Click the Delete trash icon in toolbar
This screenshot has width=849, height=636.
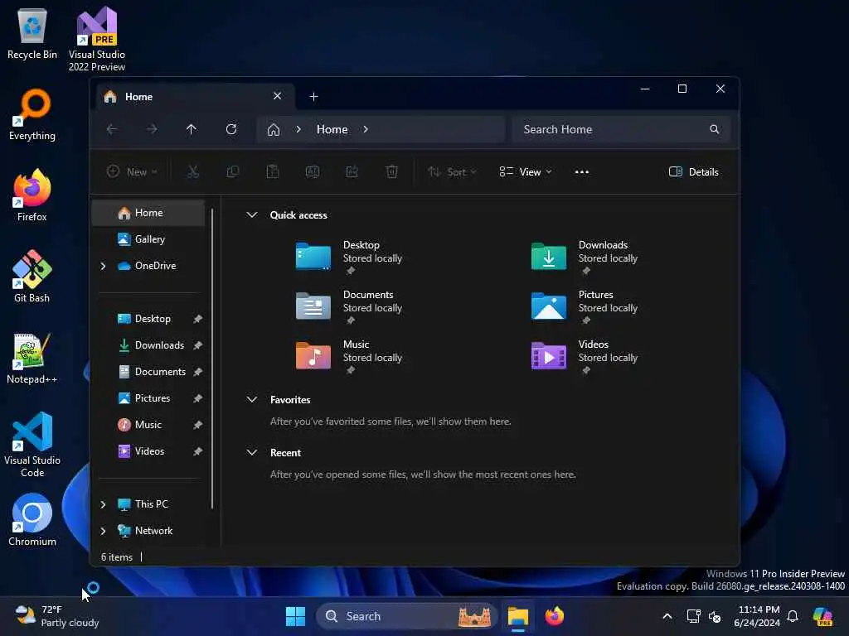[x=392, y=172]
